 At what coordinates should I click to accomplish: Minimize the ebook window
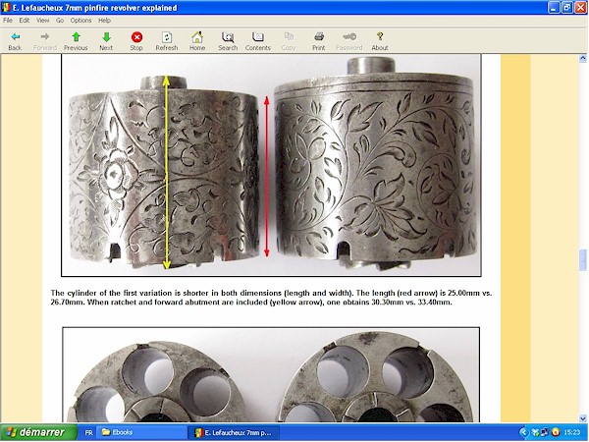(x=554, y=8)
